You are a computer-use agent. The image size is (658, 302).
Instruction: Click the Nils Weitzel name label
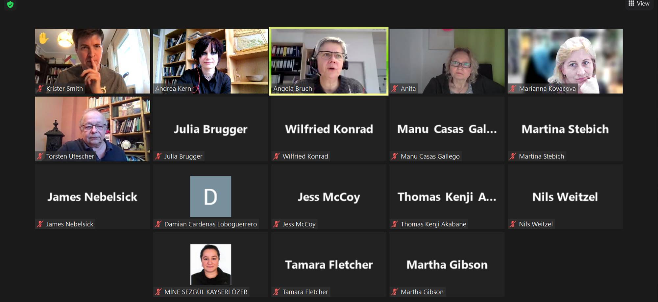click(536, 224)
